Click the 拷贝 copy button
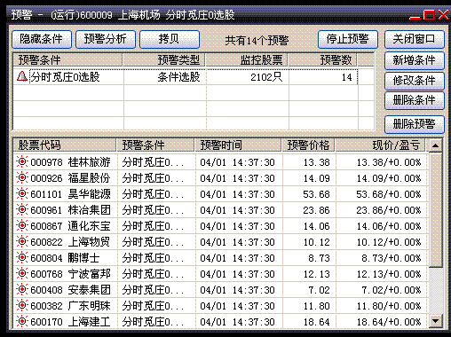 (x=170, y=39)
